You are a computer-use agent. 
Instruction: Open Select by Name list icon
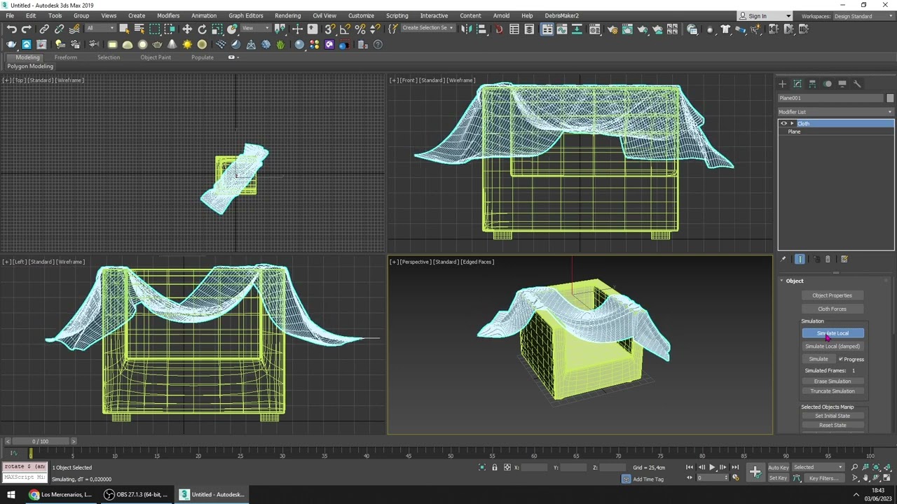139,29
